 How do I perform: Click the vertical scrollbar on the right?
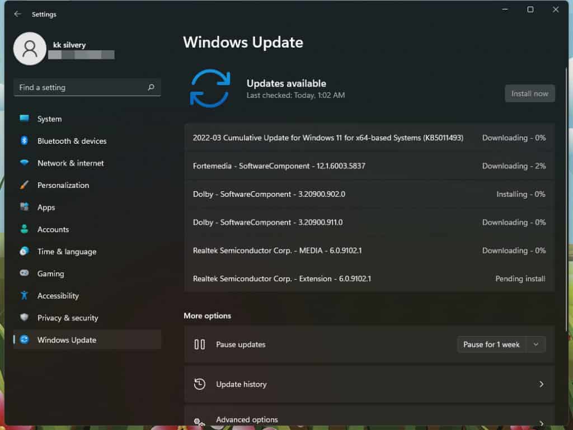566,199
